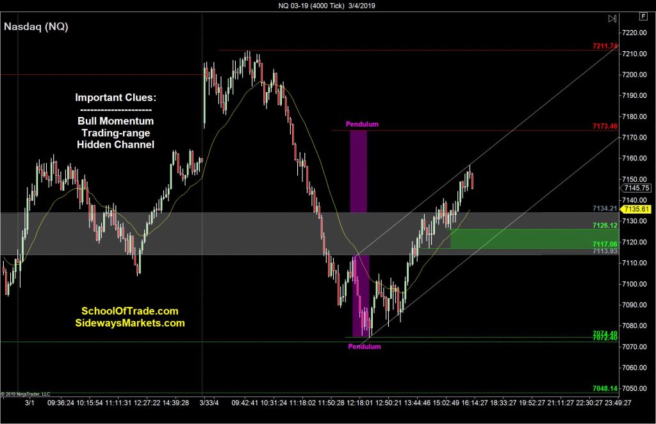Click 13:44:46 on the time axis
Screen dimensions: 656x424
click(417, 403)
